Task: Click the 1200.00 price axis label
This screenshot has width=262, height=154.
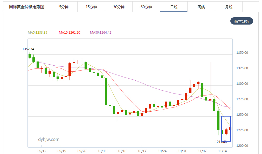Action: pos(242,146)
